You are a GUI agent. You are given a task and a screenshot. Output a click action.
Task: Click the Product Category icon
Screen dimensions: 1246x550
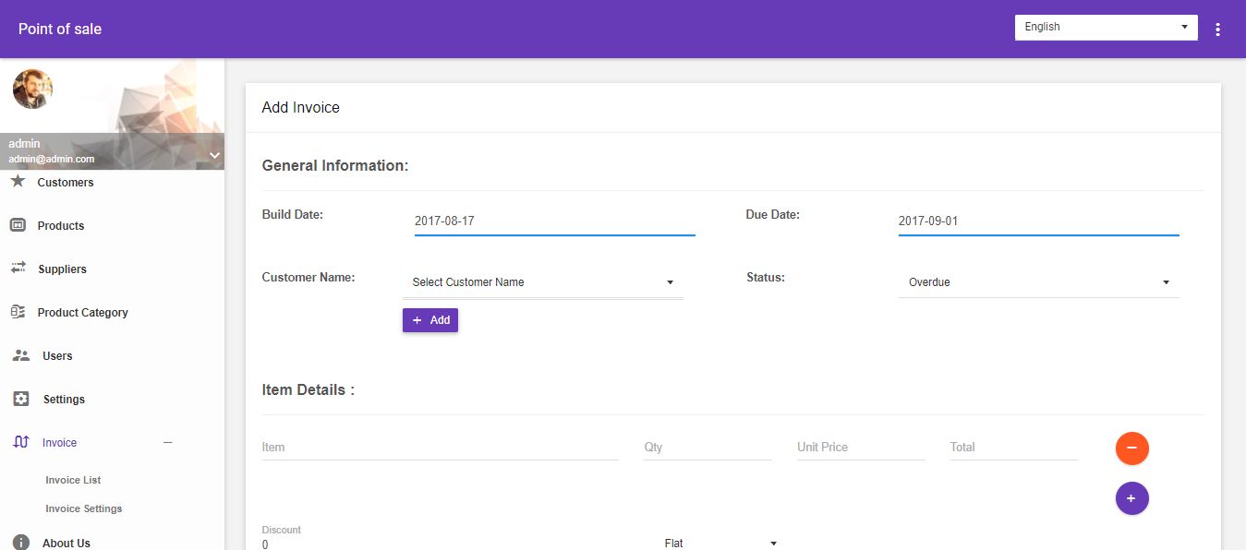click(18, 312)
